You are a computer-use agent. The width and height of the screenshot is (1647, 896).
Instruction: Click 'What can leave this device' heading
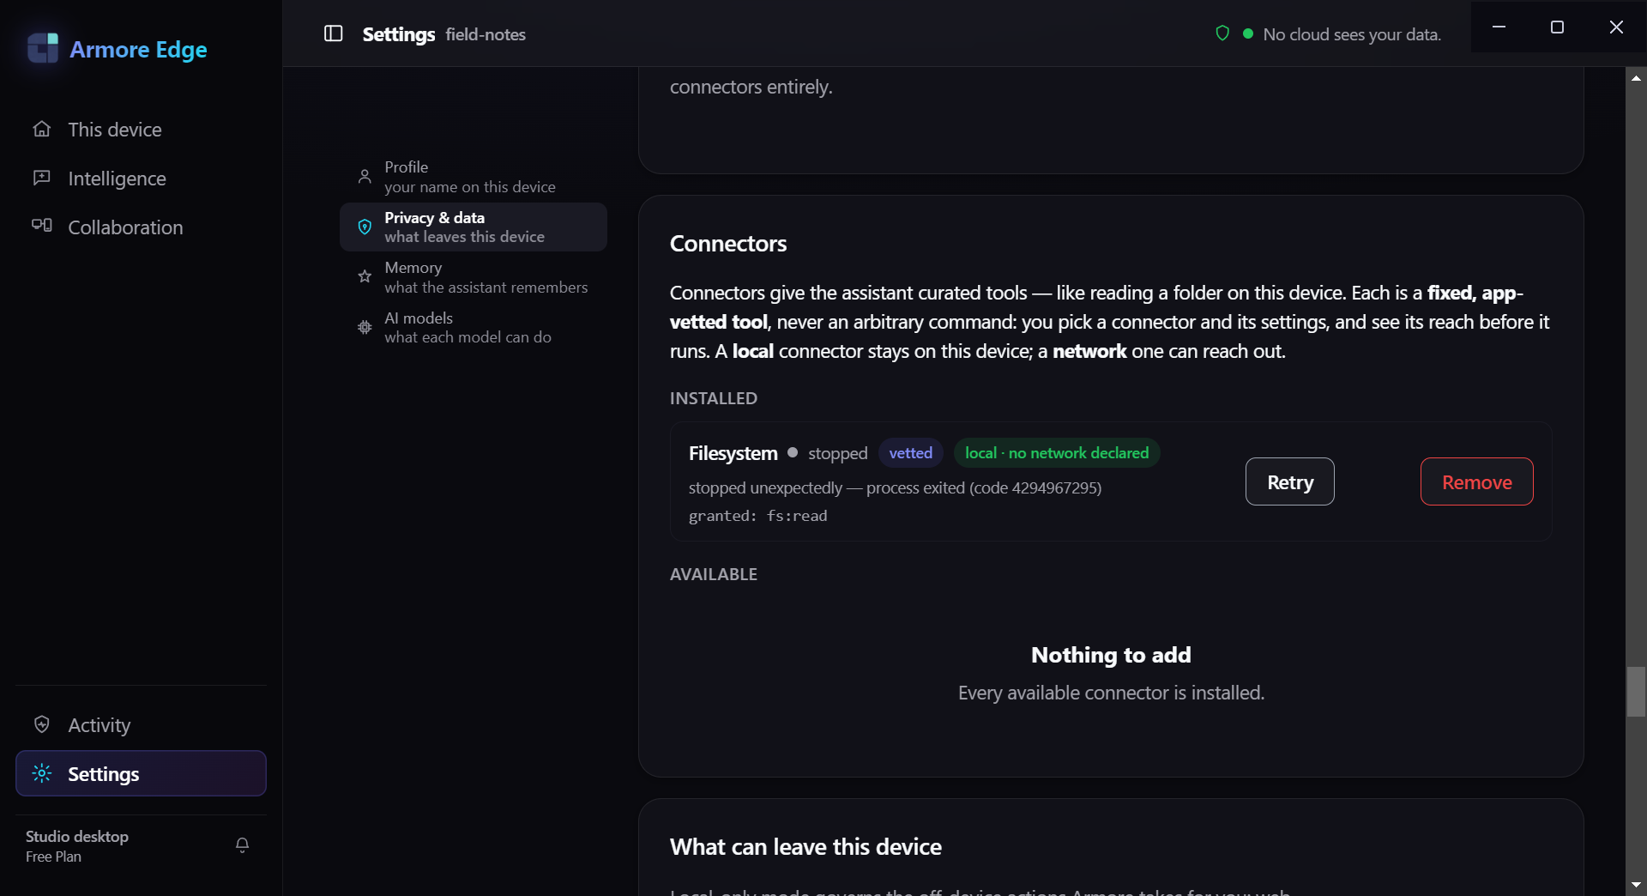[805, 847]
